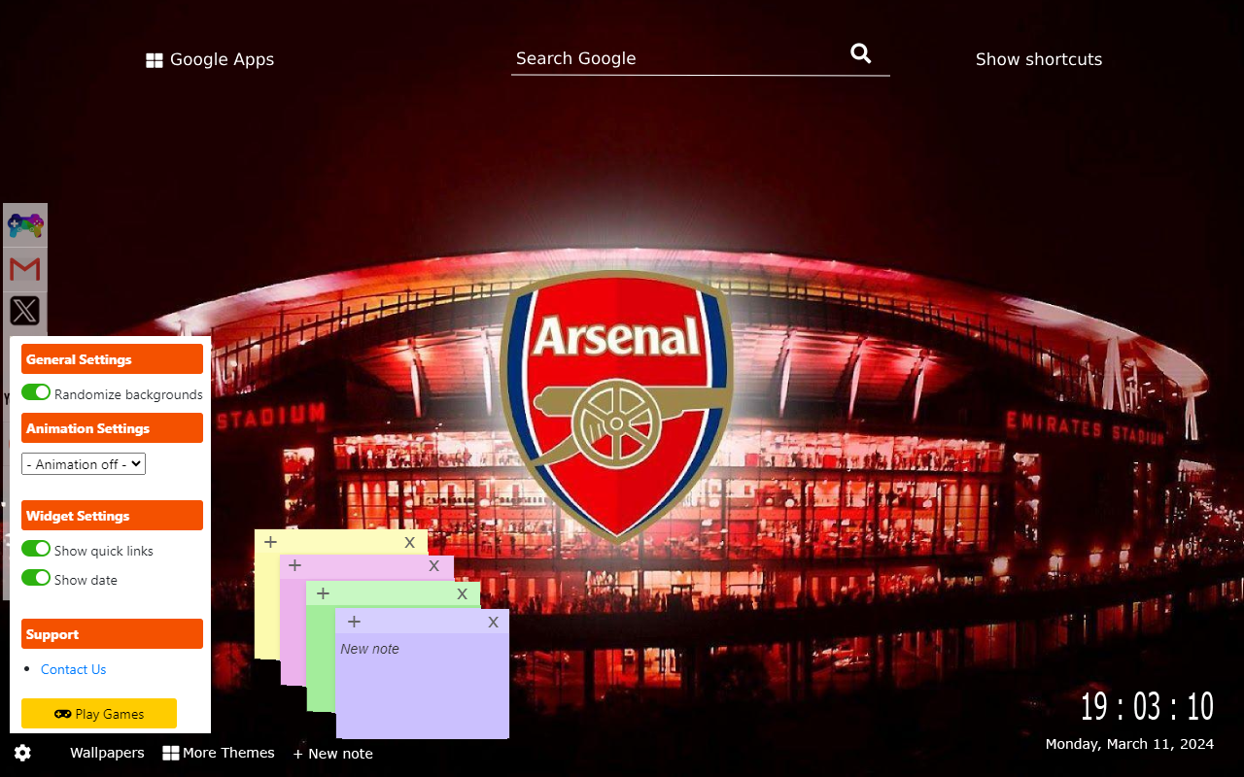Select the green sticky note body
This screenshot has height=777, width=1244.
[321, 659]
